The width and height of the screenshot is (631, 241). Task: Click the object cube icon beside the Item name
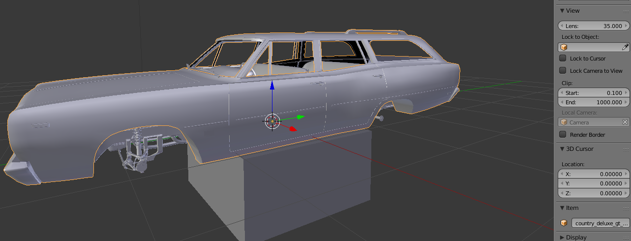click(564, 223)
